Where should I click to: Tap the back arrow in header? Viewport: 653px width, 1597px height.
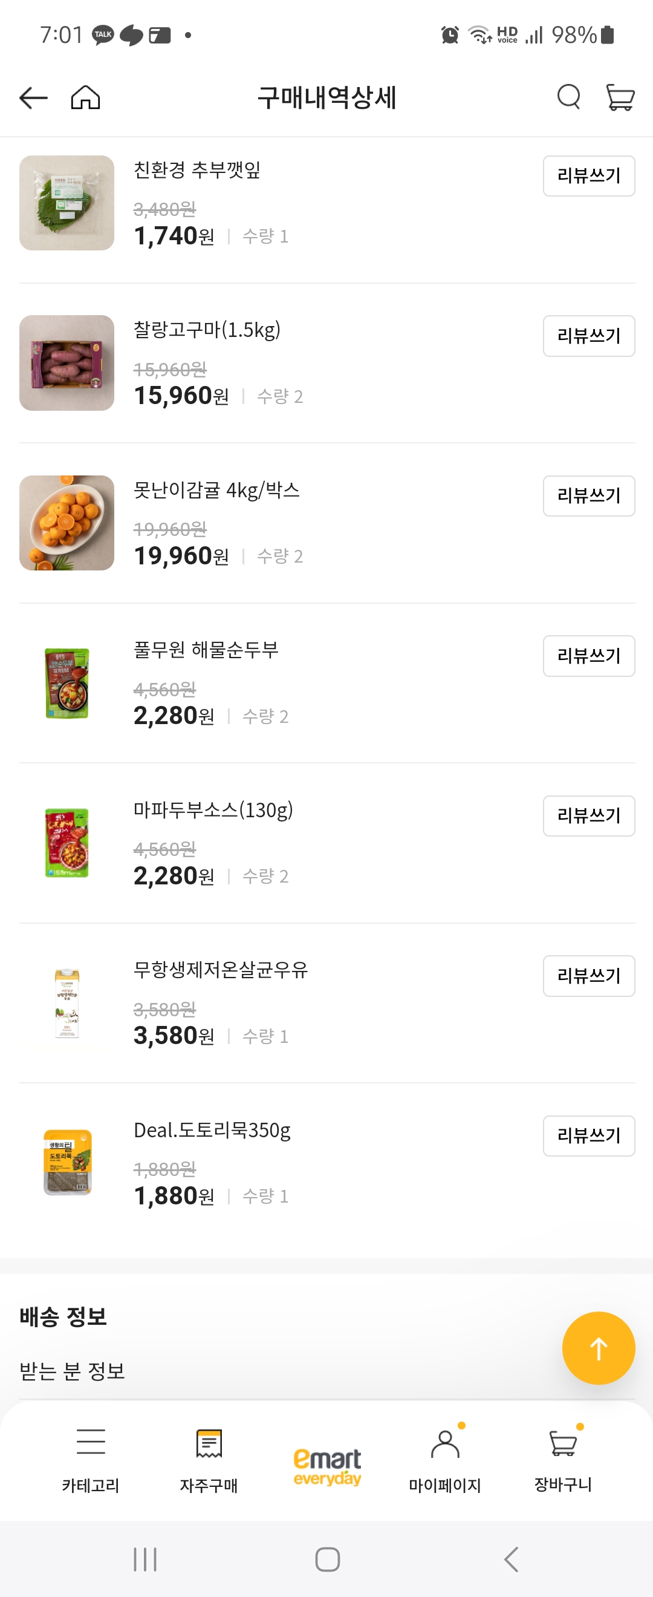click(33, 97)
